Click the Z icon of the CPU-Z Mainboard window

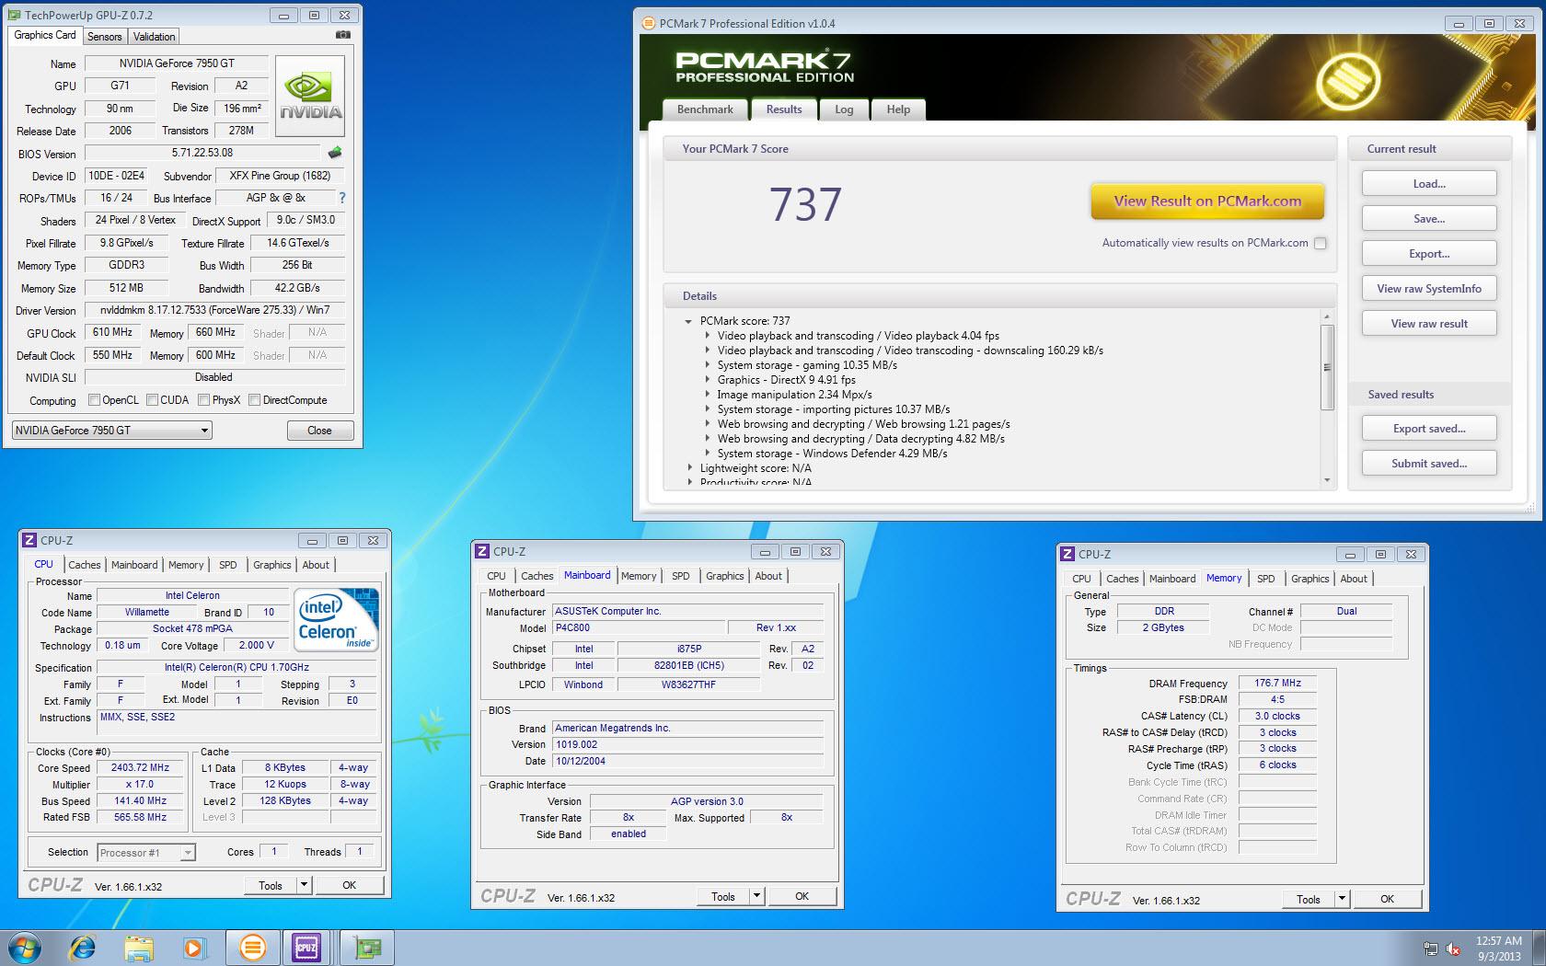[x=482, y=551]
